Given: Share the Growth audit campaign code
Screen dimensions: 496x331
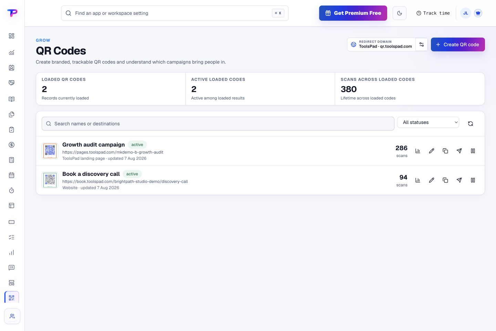Looking at the screenshot, I should coord(459,151).
